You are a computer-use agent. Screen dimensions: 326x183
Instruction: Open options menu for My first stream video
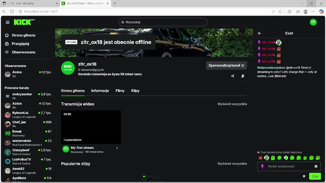117,148
